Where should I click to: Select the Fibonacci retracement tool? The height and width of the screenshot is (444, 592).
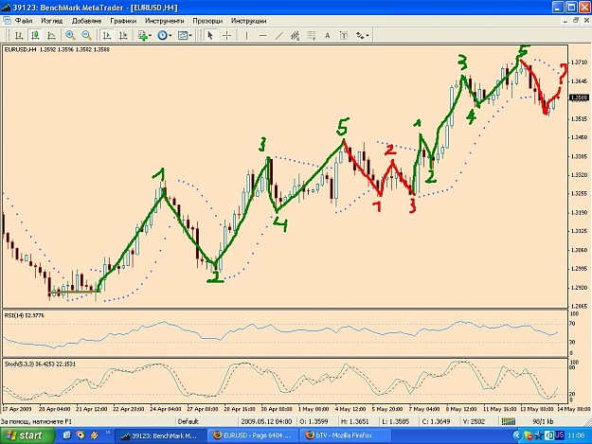pos(312,36)
